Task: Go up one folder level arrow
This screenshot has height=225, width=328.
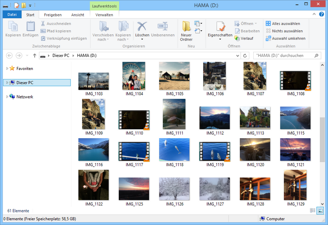Action: [x=35, y=56]
